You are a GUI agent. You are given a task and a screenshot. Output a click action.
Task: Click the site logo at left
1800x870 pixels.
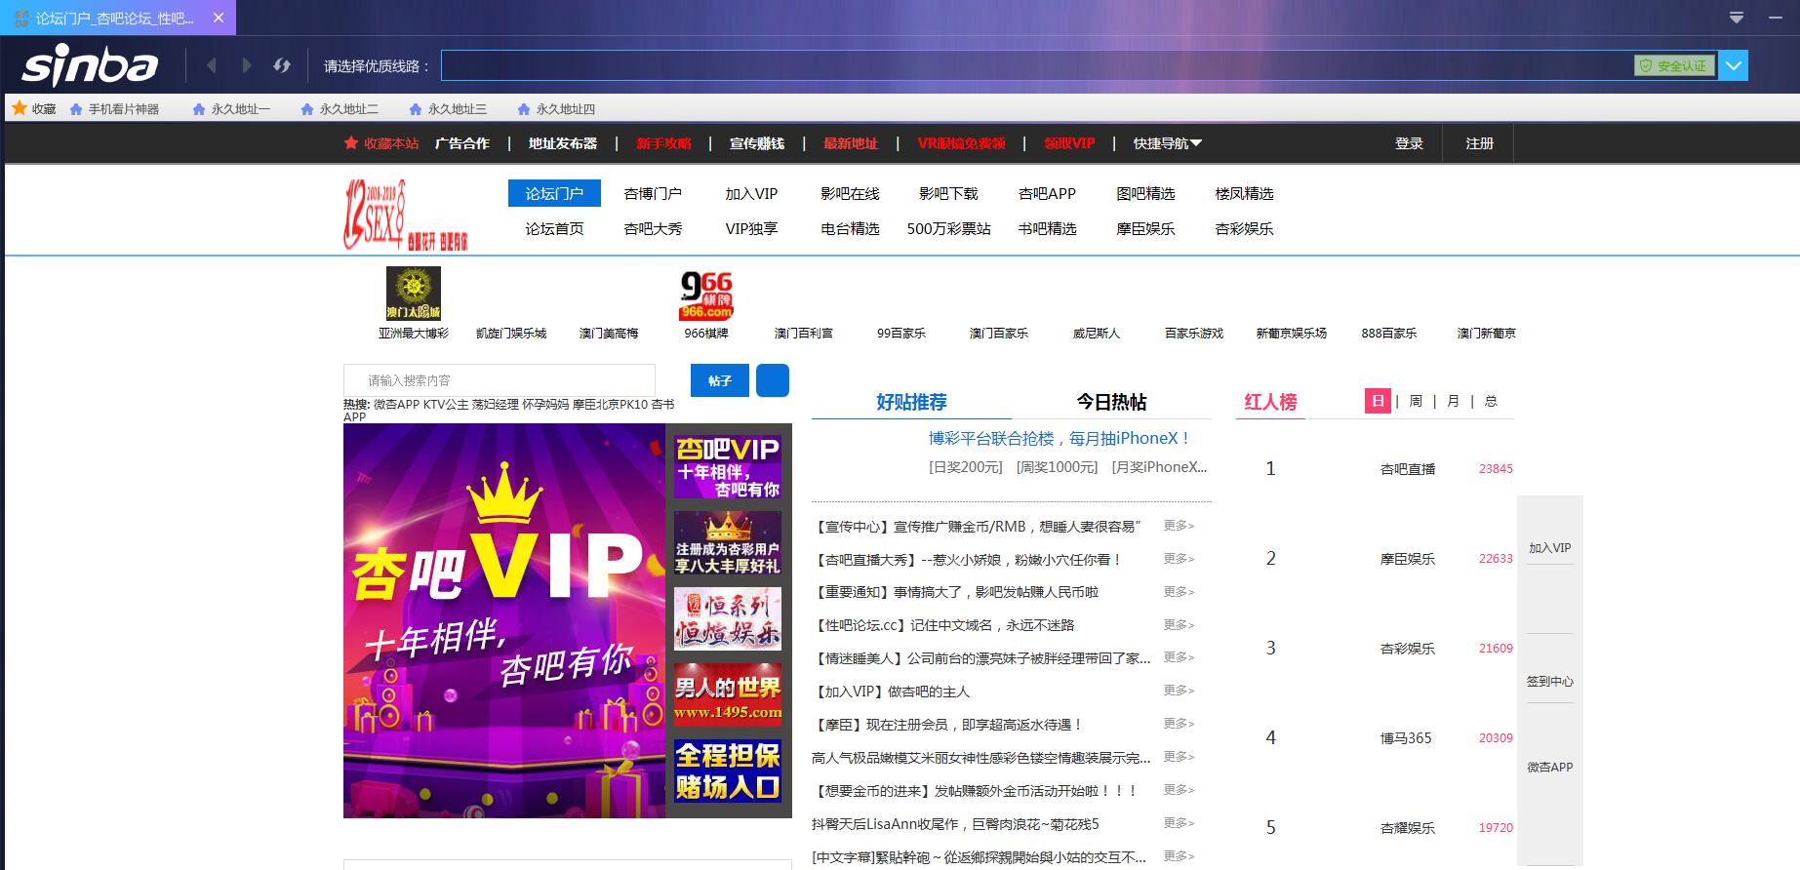[406, 214]
